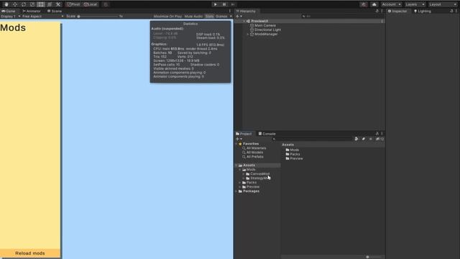This screenshot has height=259, width=460.
Task: Open PreviewUI scene options menu
Action: (382, 21)
